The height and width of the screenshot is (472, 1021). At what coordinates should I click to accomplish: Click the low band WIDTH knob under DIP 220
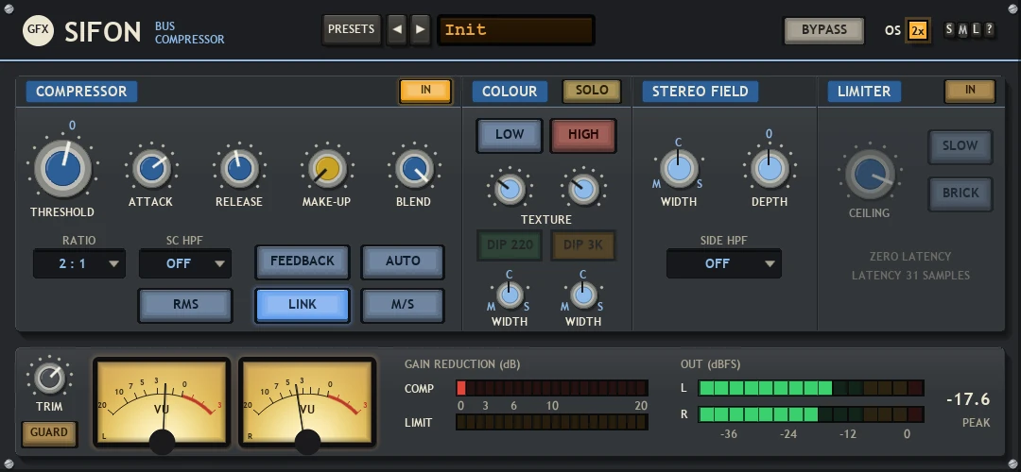510,295
